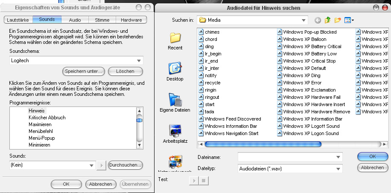Viewport: 391px width, 193px height.
Task: Select Menü-Popup program event
Action: click(42, 138)
